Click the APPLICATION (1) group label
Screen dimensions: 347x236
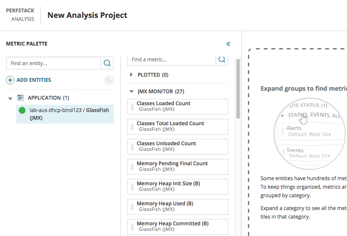coord(48,98)
